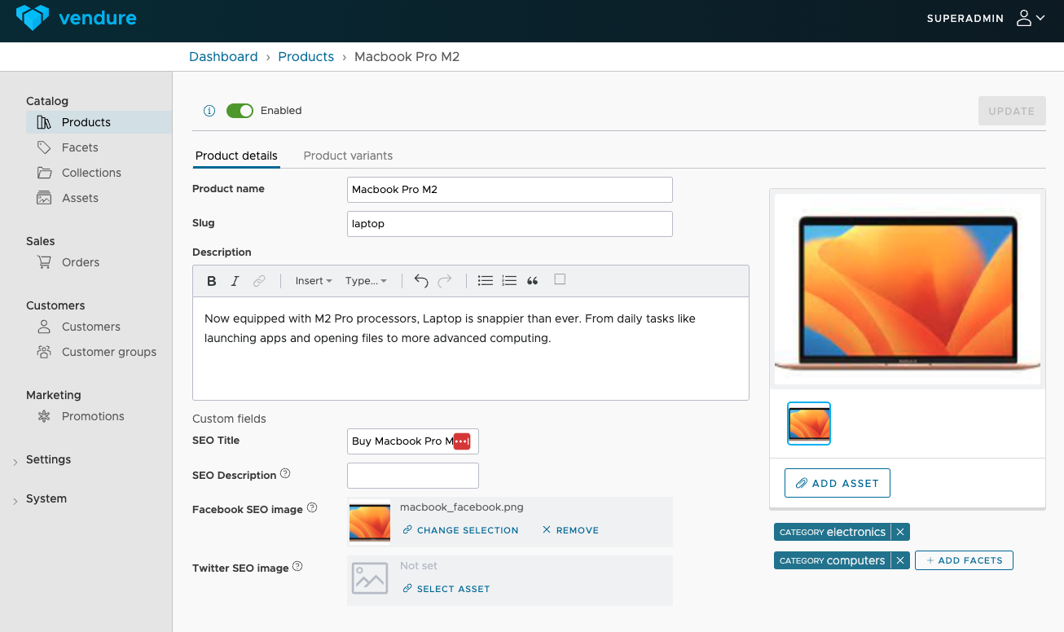
Task: Click the large Macbook product image
Action: click(x=908, y=289)
